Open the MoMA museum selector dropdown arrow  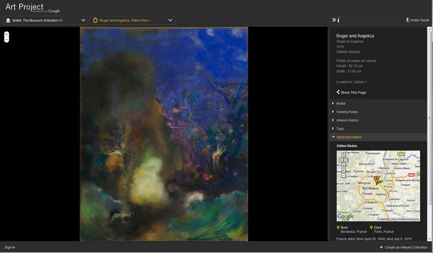(x=83, y=20)
